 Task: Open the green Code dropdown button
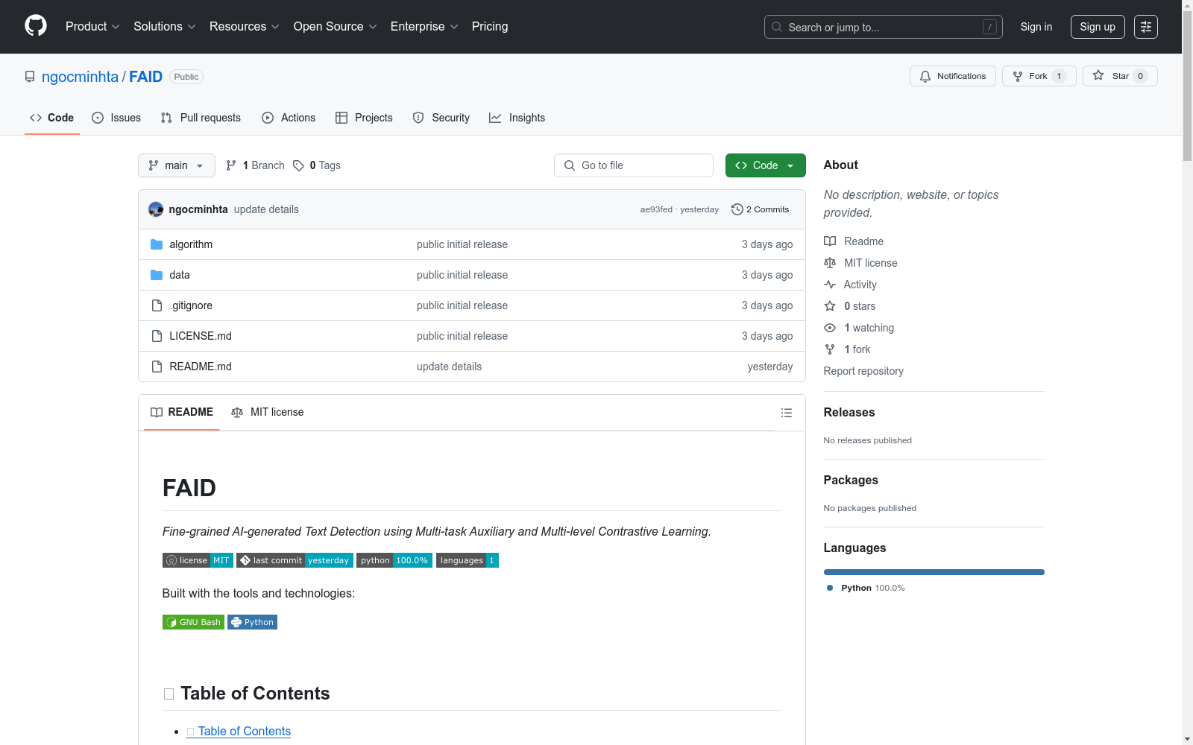765,165
